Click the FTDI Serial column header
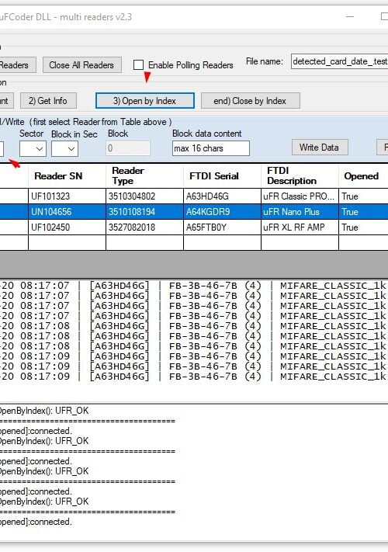Screen dimensions: 388x552 point(222,175)
